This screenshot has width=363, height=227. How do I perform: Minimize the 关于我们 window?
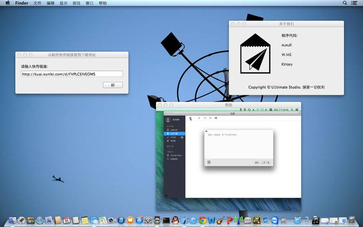click(239, 24)
